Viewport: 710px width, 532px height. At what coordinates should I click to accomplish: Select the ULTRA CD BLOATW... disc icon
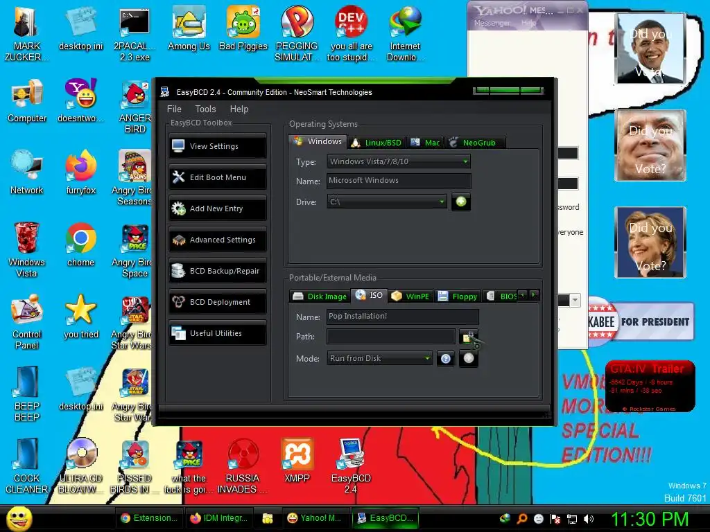[80, 466]
